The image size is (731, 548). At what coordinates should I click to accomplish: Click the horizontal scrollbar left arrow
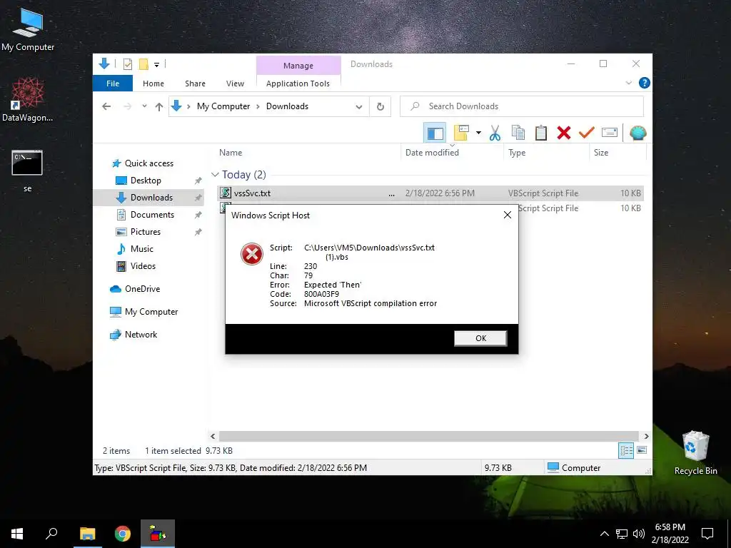tap(213, 436)
